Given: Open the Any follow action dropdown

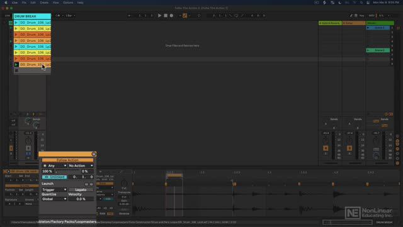Looking at the screenshot, I should tap(54, 165).
